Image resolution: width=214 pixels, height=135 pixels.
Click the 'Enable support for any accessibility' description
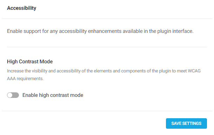point(100,31)
